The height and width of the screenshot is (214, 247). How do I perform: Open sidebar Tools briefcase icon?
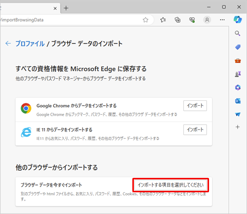pyautogui.click(x=238, y=61)
